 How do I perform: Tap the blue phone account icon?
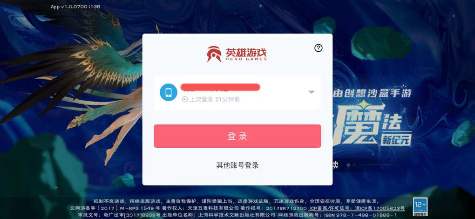pyautogui.click(x=169, y=92)
